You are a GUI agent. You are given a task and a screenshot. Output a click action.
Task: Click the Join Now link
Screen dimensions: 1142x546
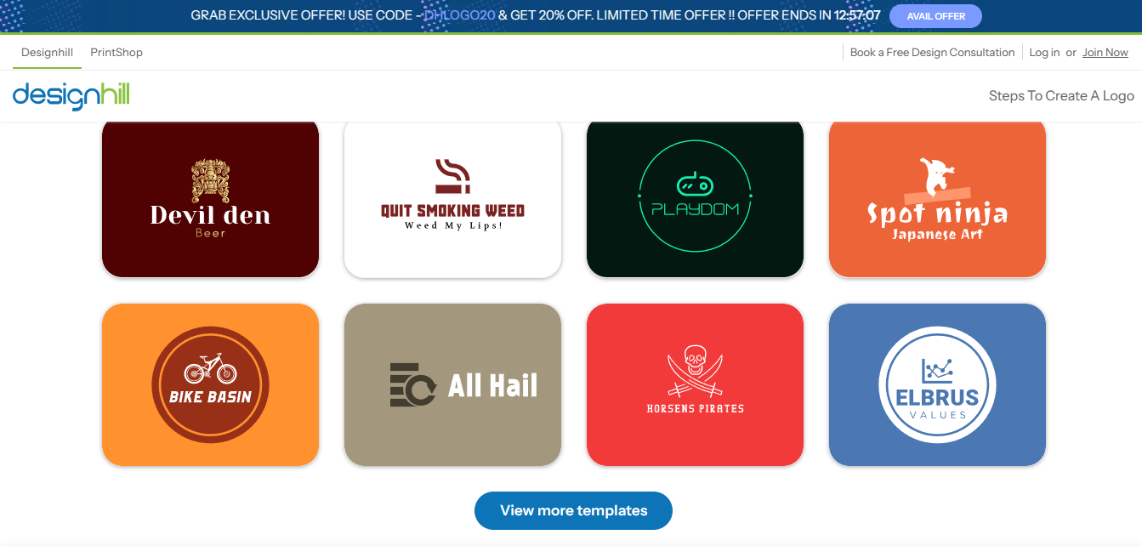point(1105,52)
